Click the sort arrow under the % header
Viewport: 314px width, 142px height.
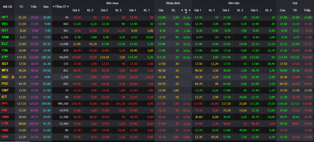(186, 13)
